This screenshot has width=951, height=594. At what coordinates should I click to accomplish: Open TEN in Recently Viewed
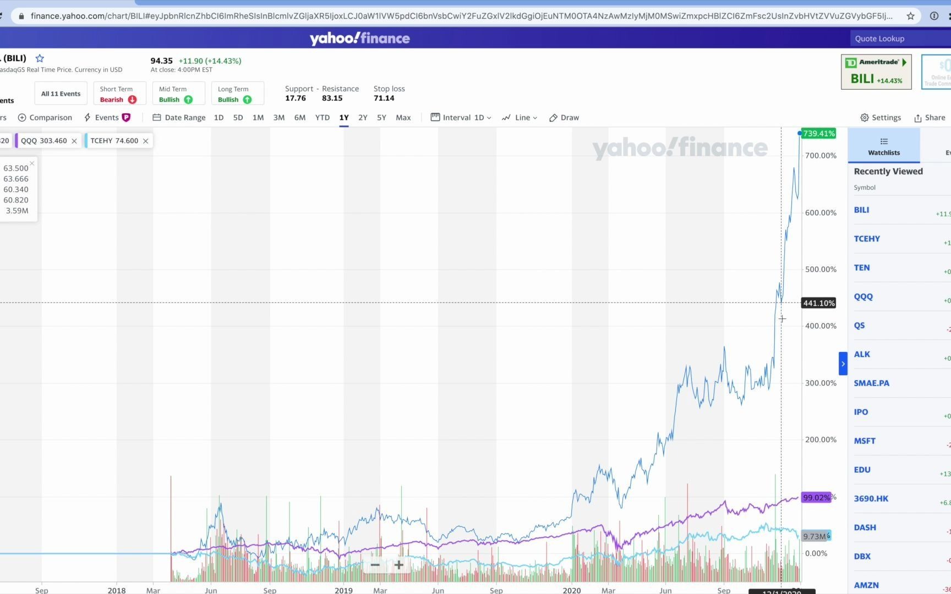tap(862, 268)
